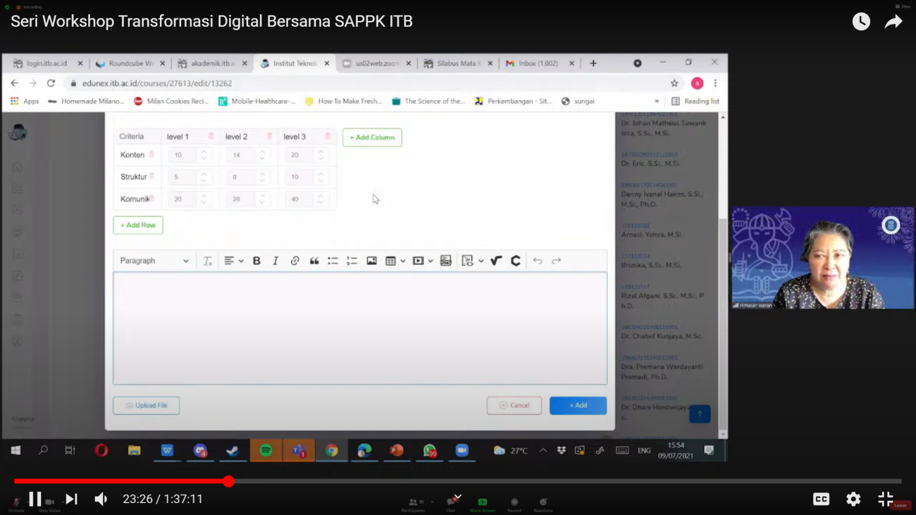Remove text formatting in the editor
Image resolution: width=916 pixels, height=515 pixels.
pos(208,260)
